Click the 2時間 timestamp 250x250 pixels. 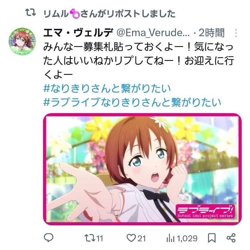tap(211, 33)
